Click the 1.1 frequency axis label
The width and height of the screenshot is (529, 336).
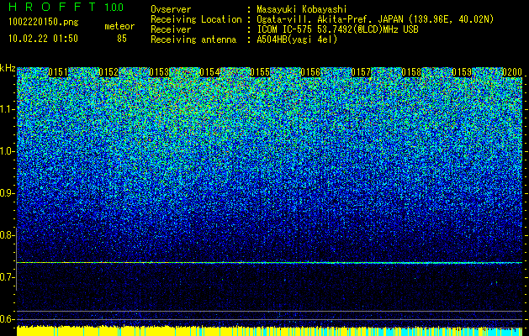[7, 109]
